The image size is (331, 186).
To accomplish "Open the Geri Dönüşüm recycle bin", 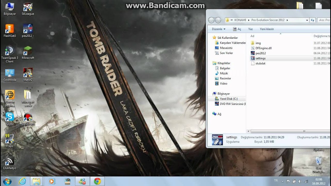I will point(319,165).
